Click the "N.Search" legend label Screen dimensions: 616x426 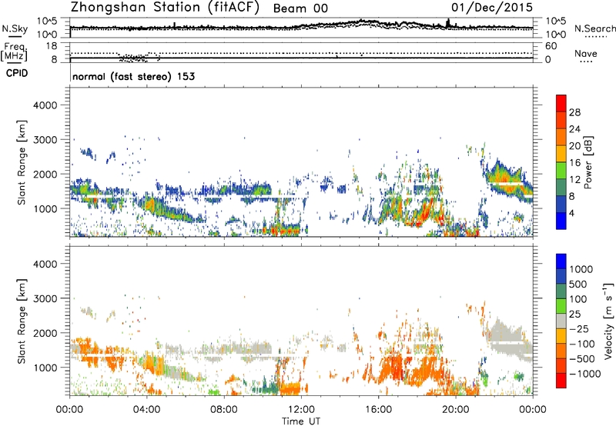click(x=595, y=28)
